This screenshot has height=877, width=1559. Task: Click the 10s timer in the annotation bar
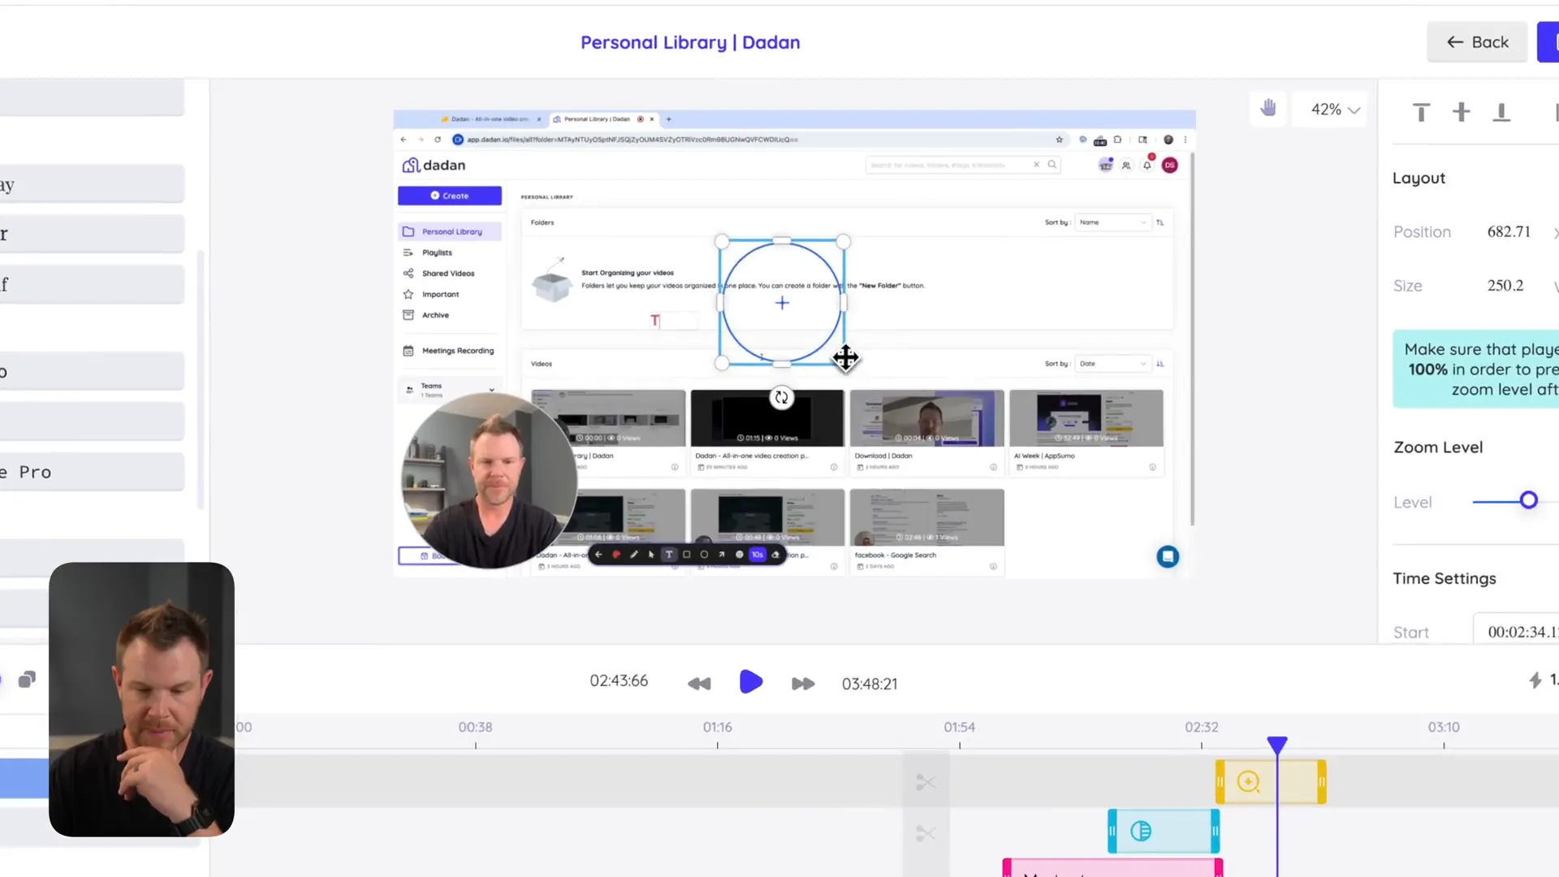coord(758,555)
